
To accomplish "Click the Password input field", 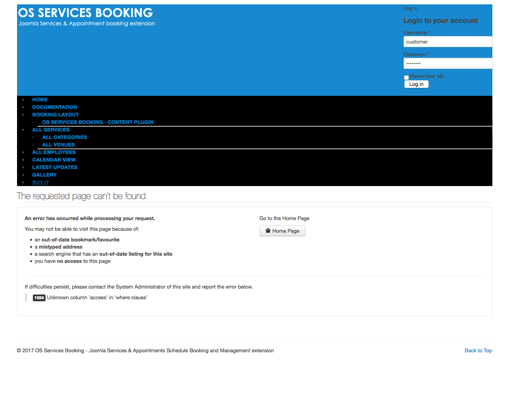I will pyautogui.click(x=448, y=63).
